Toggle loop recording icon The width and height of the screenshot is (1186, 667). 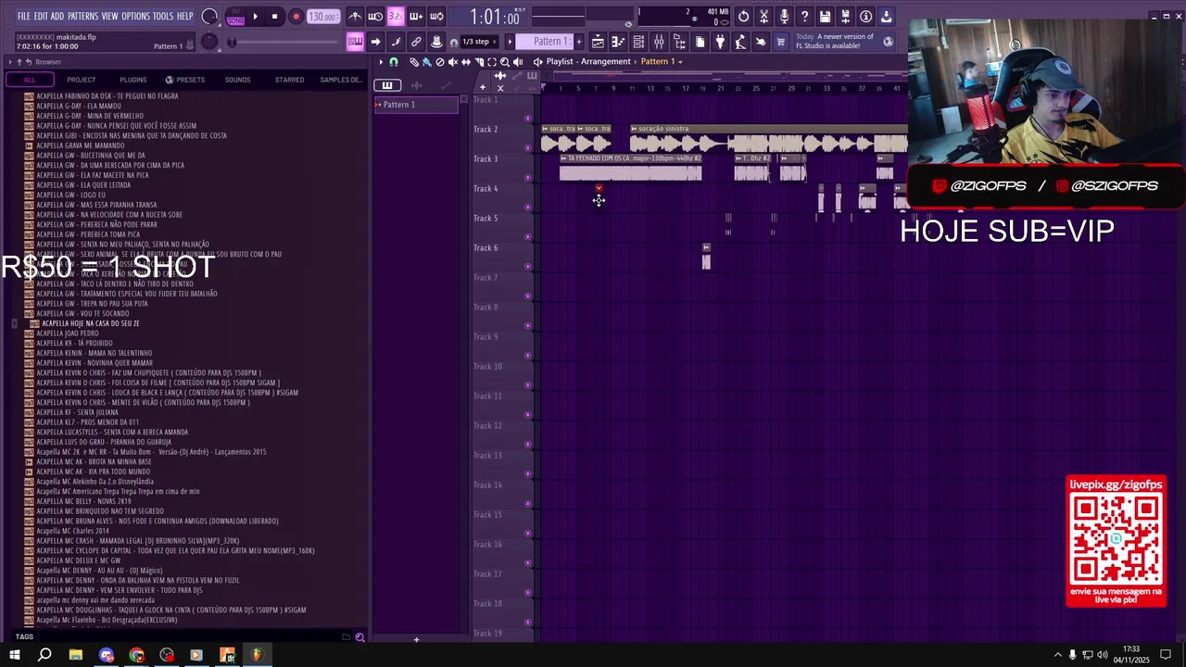436,17
